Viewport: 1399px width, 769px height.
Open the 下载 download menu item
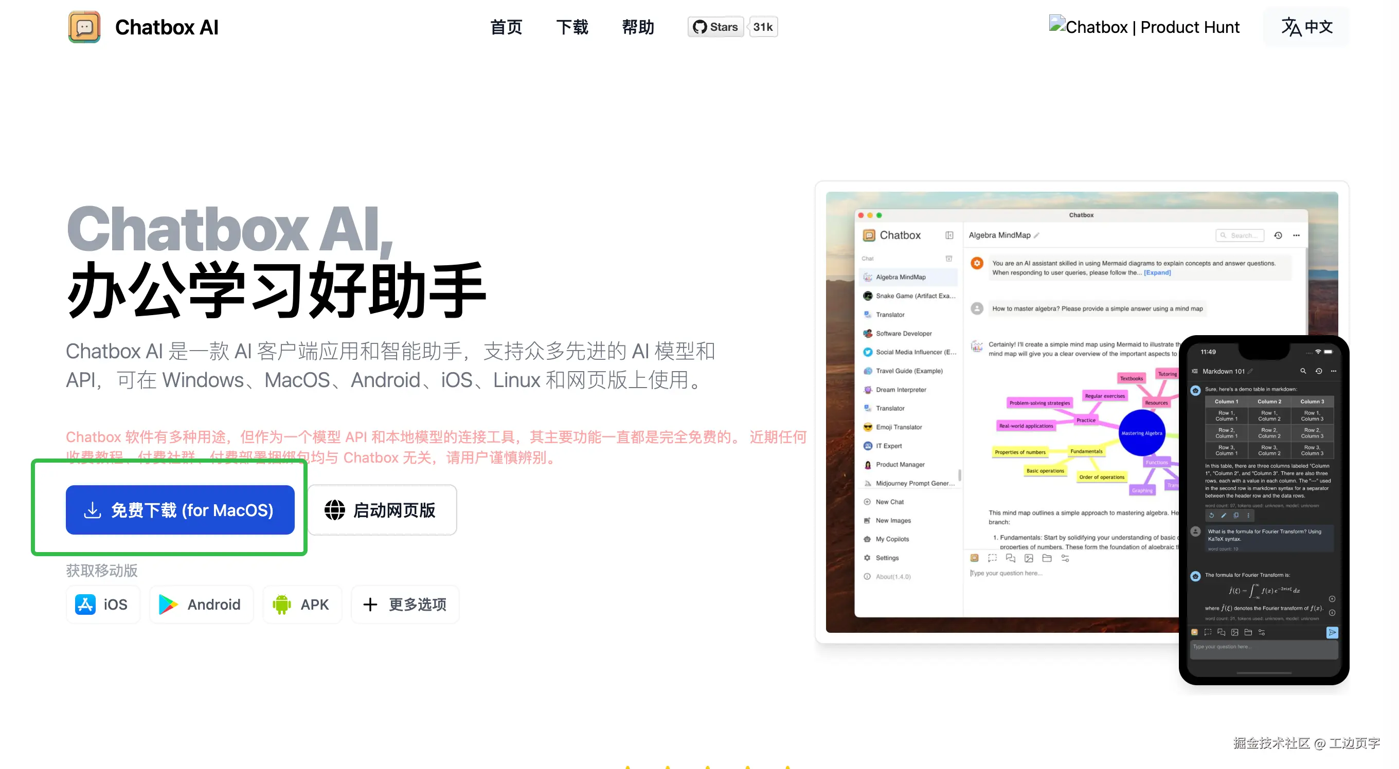[572, 27]
